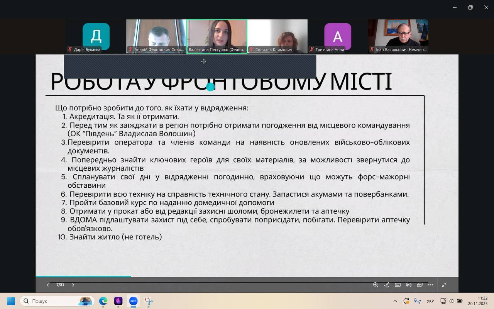Screen dimensions: 494x309
Task: Click muted mic icon beside Гритчина Анна
Action: (312, 49)
